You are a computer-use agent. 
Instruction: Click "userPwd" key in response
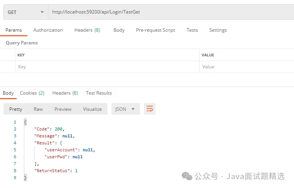click(x=56, y=157)
